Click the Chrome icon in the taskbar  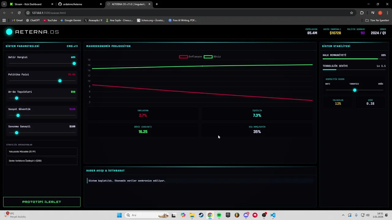pos(210,215)
